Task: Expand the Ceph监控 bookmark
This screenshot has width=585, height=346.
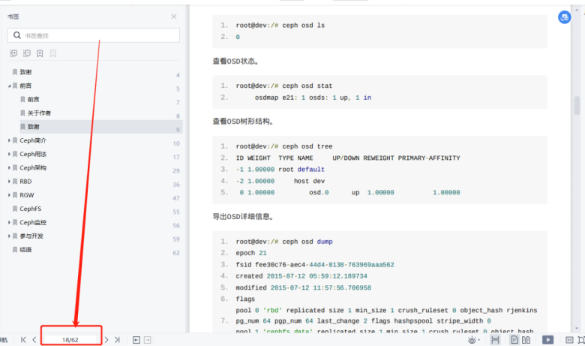Action: (9, 222)
